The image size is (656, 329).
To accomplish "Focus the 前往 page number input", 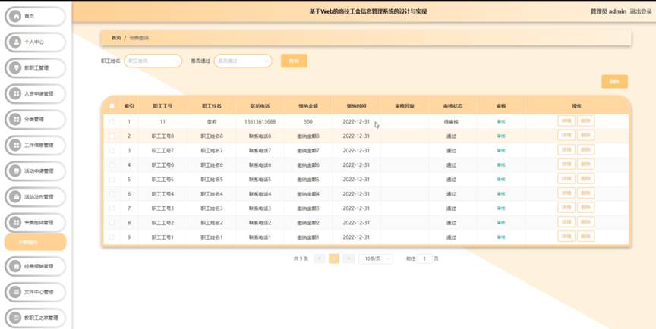I will pos(424,258).
